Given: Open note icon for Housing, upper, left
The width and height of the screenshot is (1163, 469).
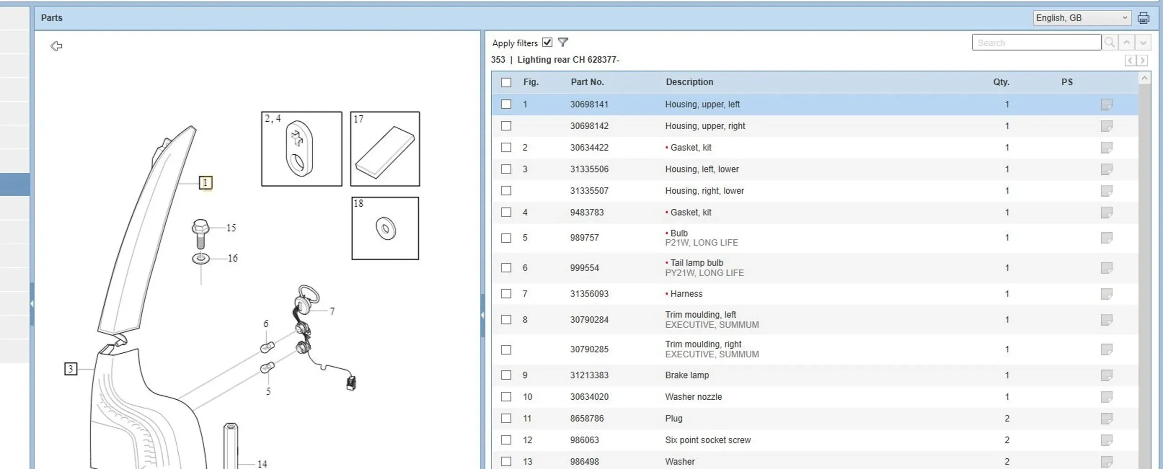Looking at the screenshot, I should click(x=1107, y=104).
